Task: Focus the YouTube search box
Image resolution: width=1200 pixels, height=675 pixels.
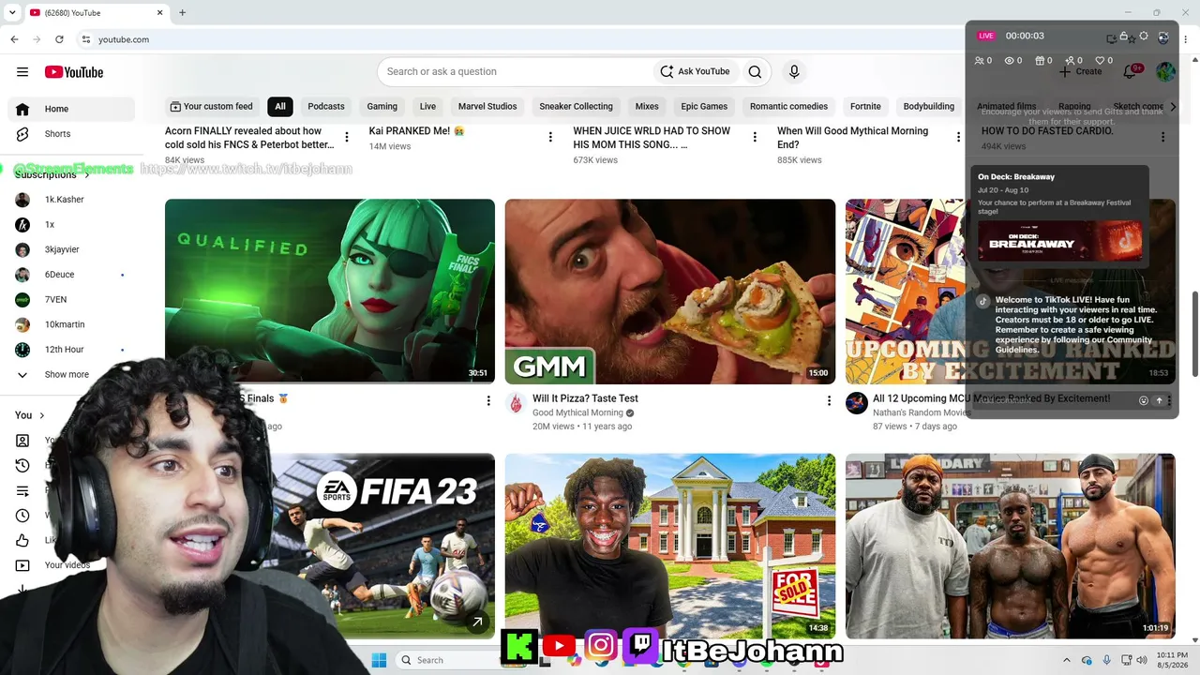Action: pos(516,71)
